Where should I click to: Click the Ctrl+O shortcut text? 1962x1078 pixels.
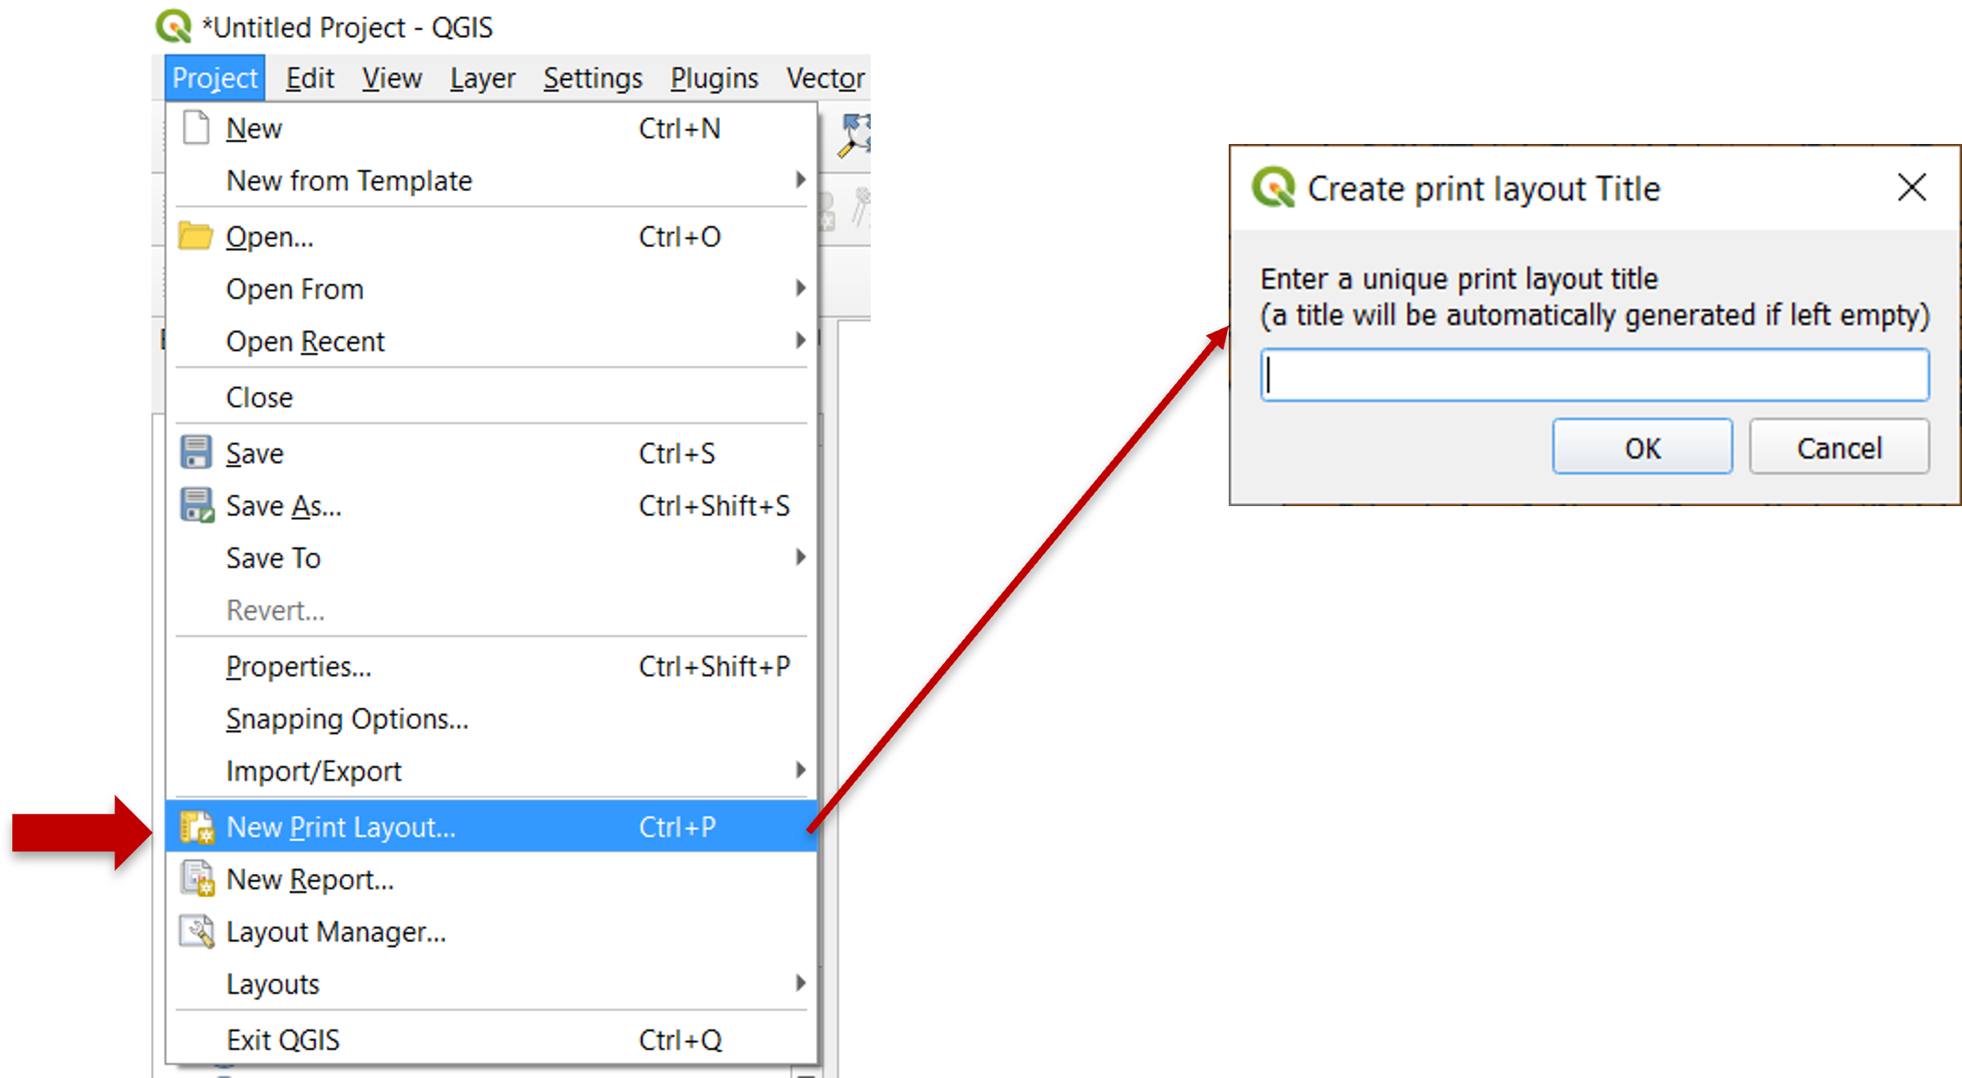pos(680,237)
